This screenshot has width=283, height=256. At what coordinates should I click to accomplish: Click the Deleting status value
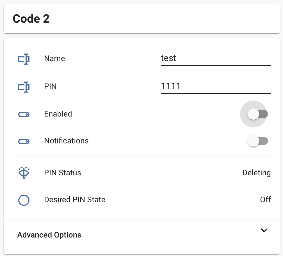click(x=256, y=173)
